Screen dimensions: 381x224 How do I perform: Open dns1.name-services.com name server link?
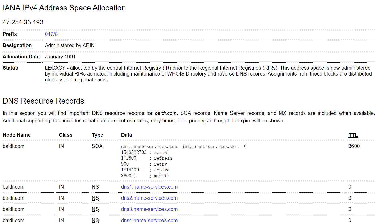(x=149, y=187)
